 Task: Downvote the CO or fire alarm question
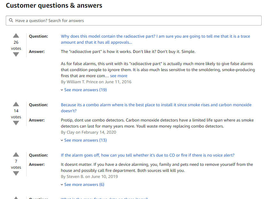tap(16, 173)
